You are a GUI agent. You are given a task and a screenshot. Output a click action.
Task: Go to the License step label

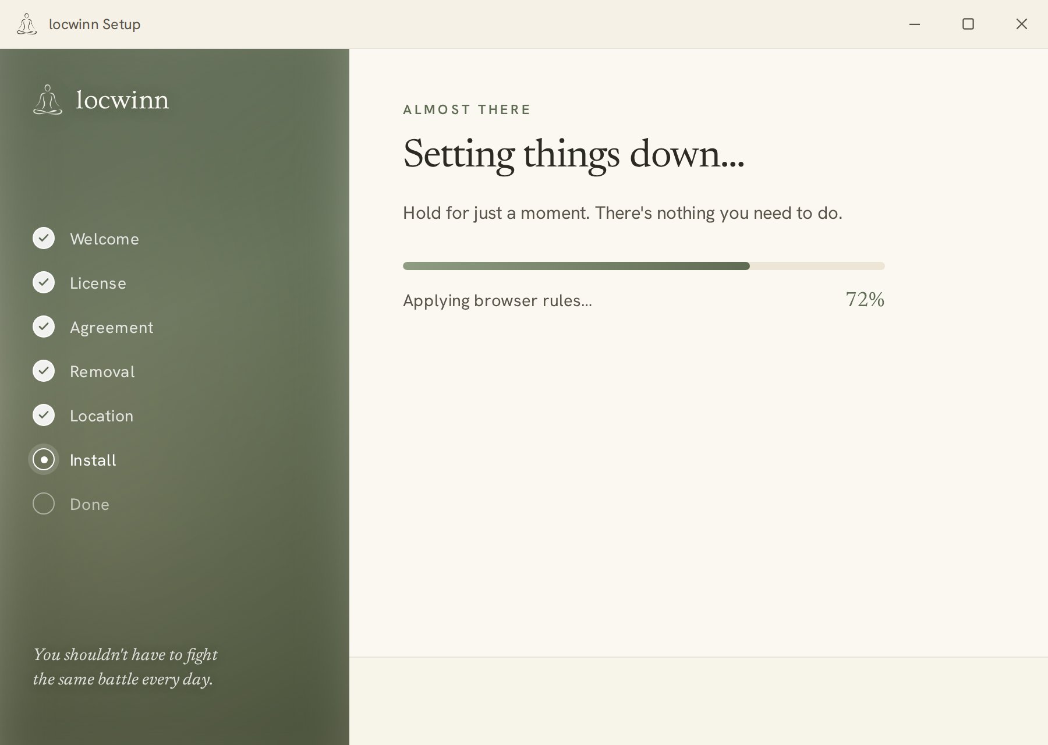pos(98,283)
